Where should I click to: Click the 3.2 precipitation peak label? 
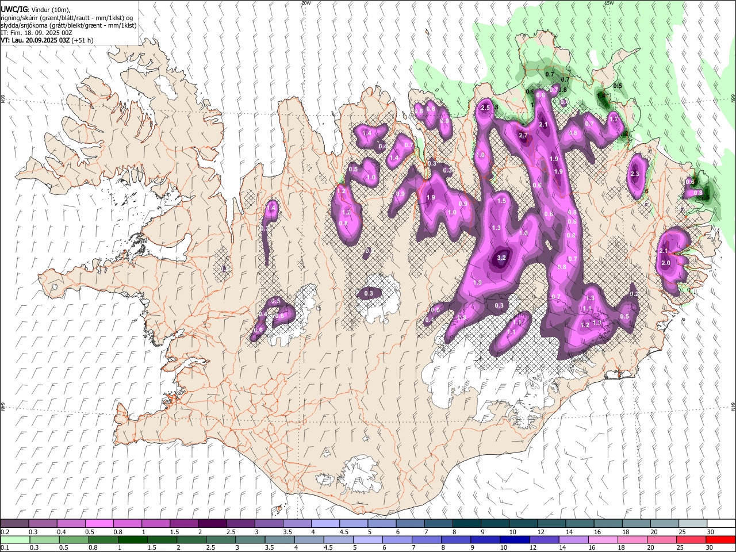501,258
